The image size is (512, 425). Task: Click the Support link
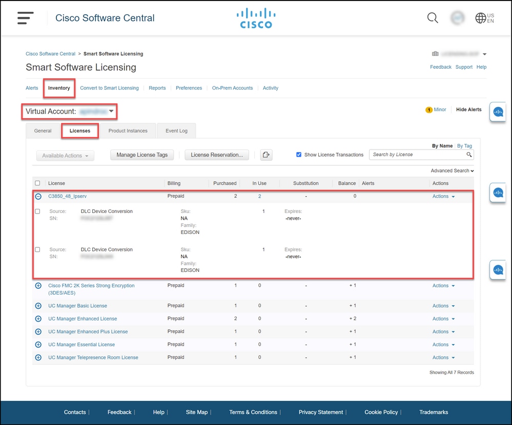tap(464, 67)
